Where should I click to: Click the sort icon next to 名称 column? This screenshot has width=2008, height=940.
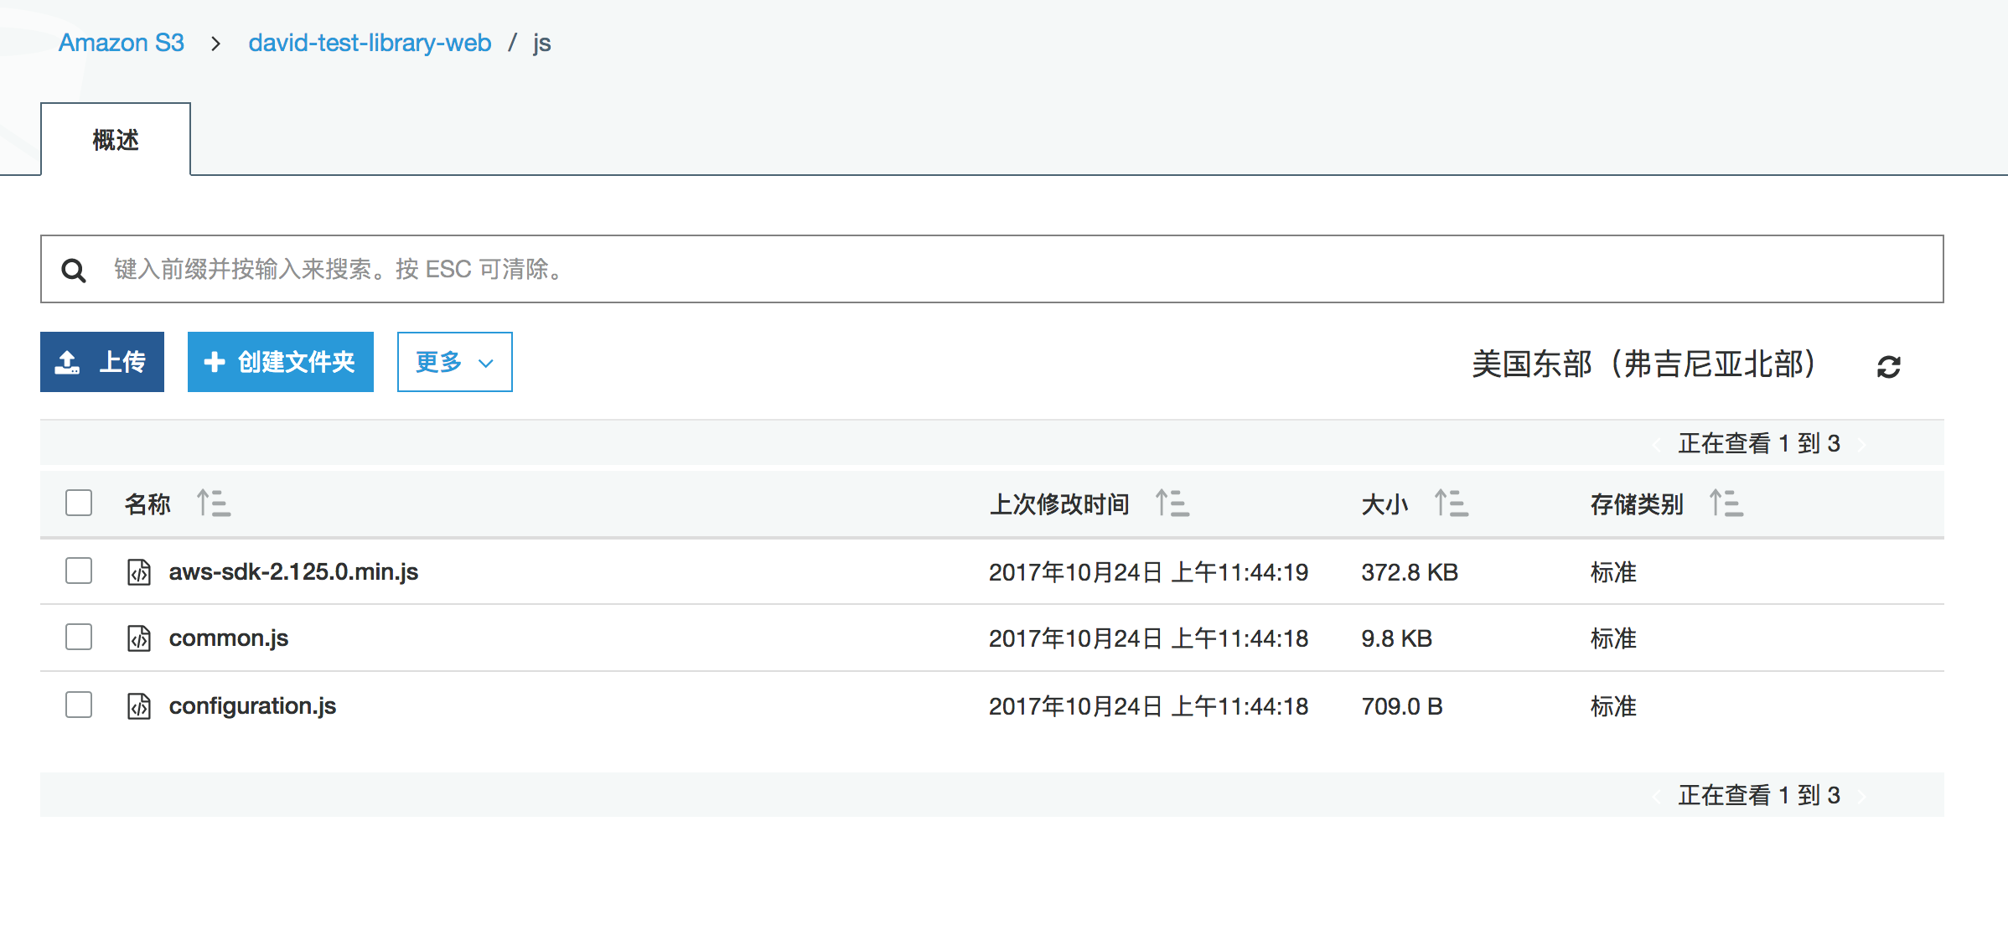(213, 504)
